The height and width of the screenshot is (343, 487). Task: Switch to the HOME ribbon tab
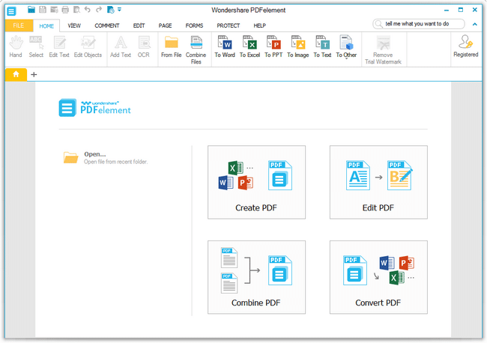pyautogui.click(x=46, y=26)
